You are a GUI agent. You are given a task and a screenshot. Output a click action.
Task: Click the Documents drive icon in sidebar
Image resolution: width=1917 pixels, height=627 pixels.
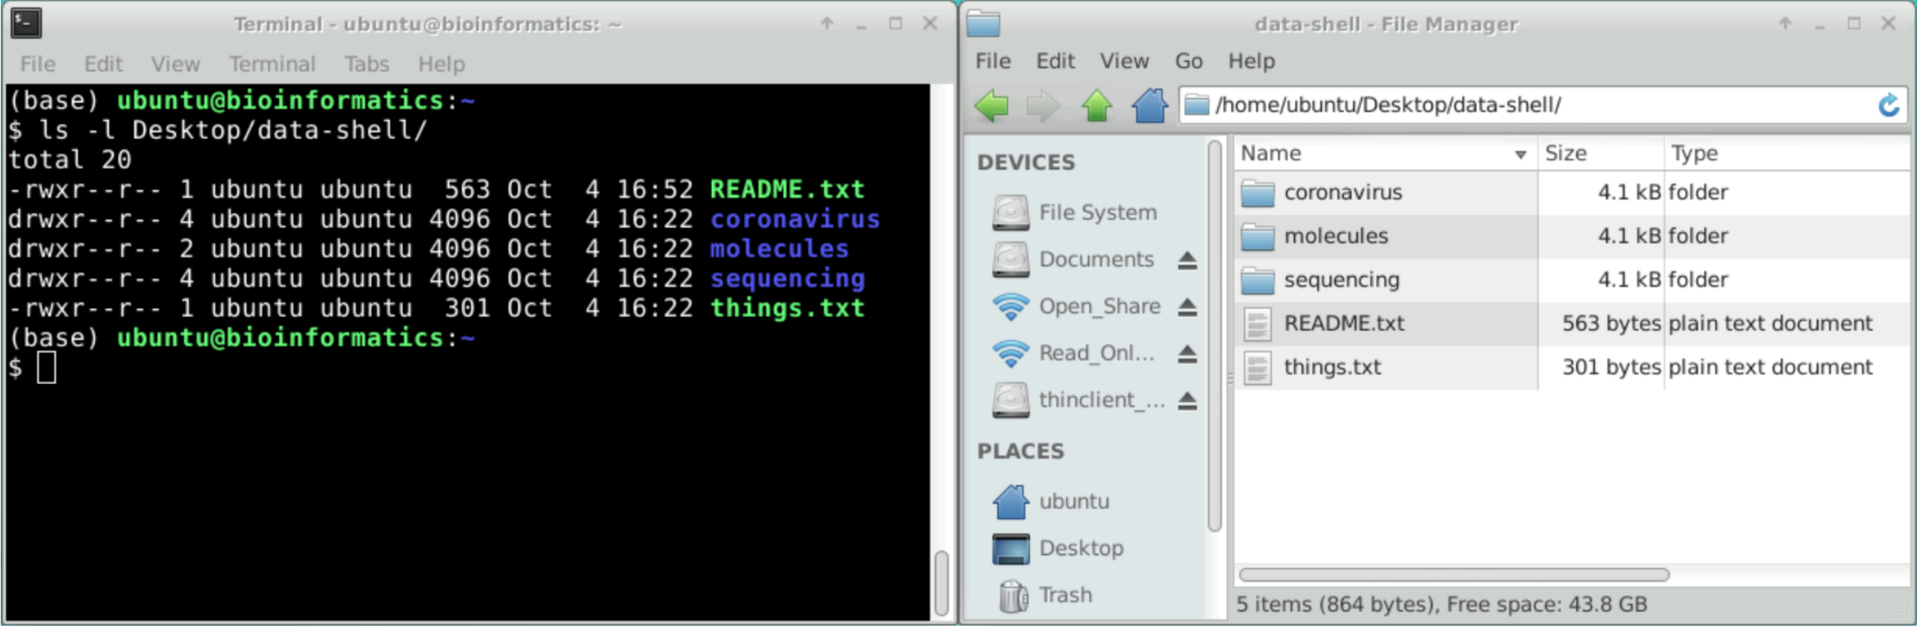(1011, 259)
